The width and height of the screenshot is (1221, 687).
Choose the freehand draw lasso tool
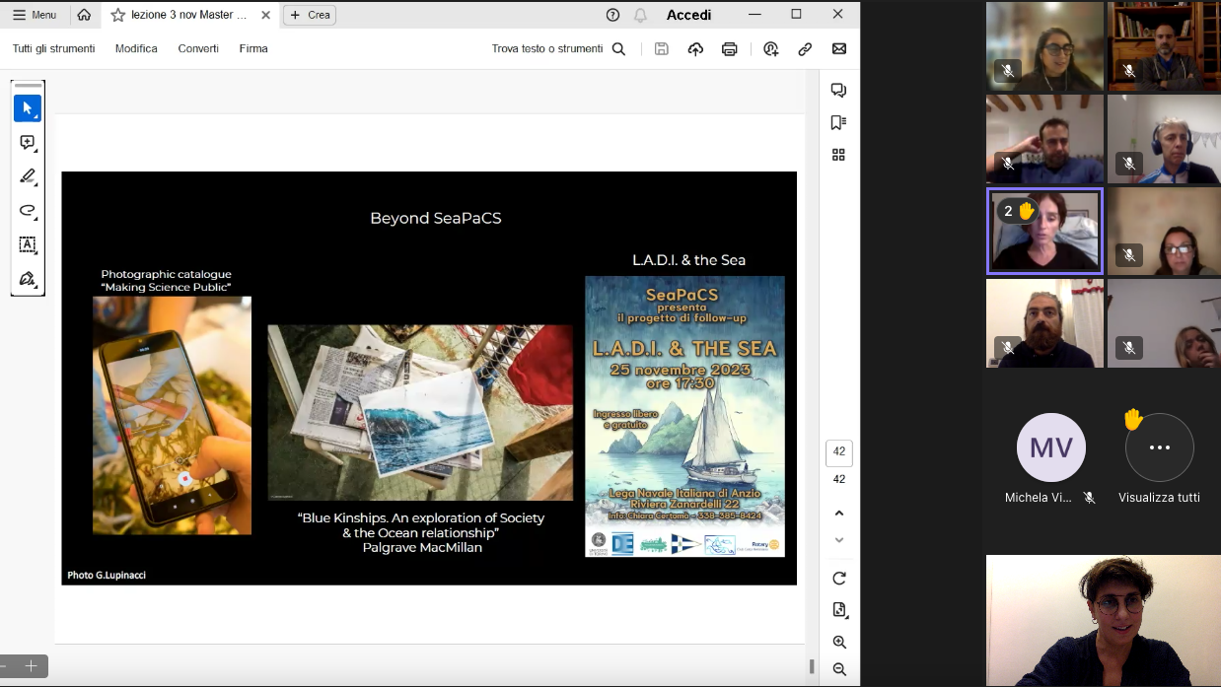[x=27, y=211]
